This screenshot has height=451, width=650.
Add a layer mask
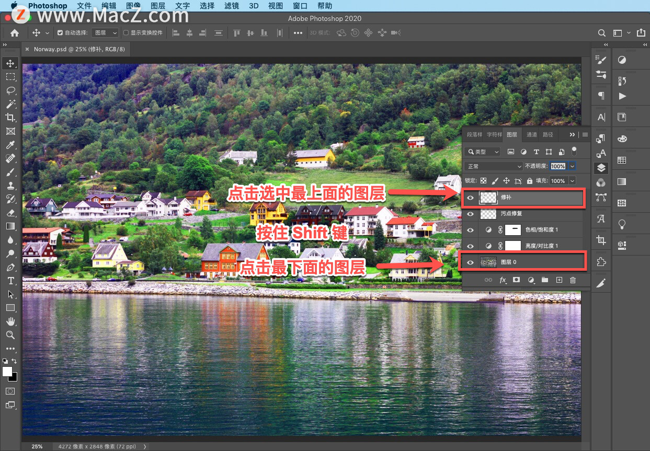517,280
